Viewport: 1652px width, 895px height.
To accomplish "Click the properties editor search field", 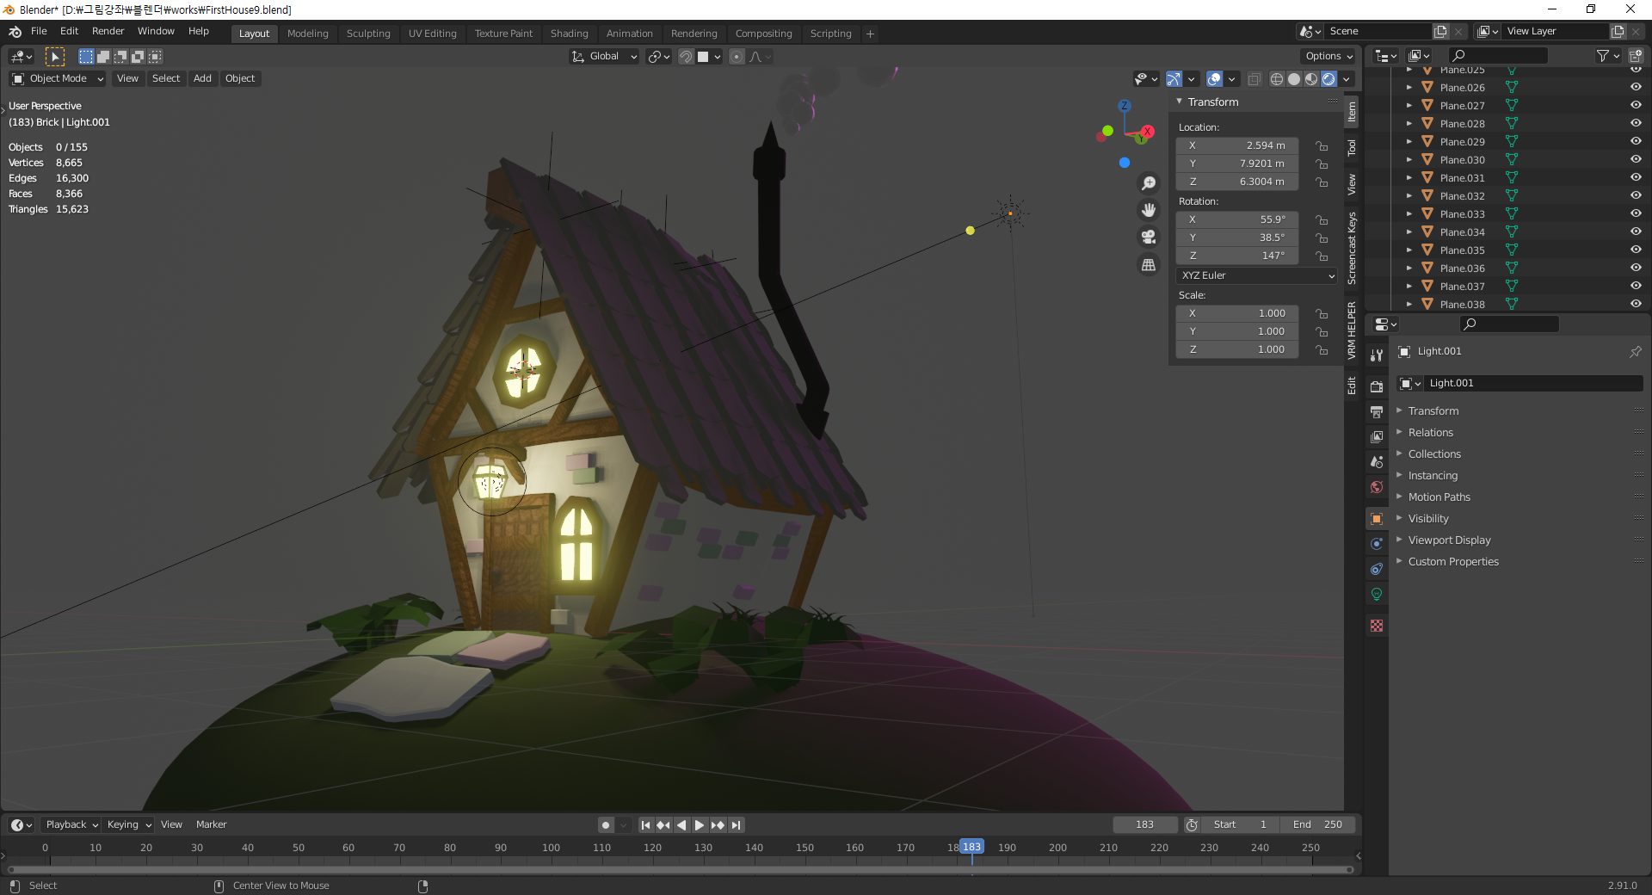I will click(x=1509, y=324).
